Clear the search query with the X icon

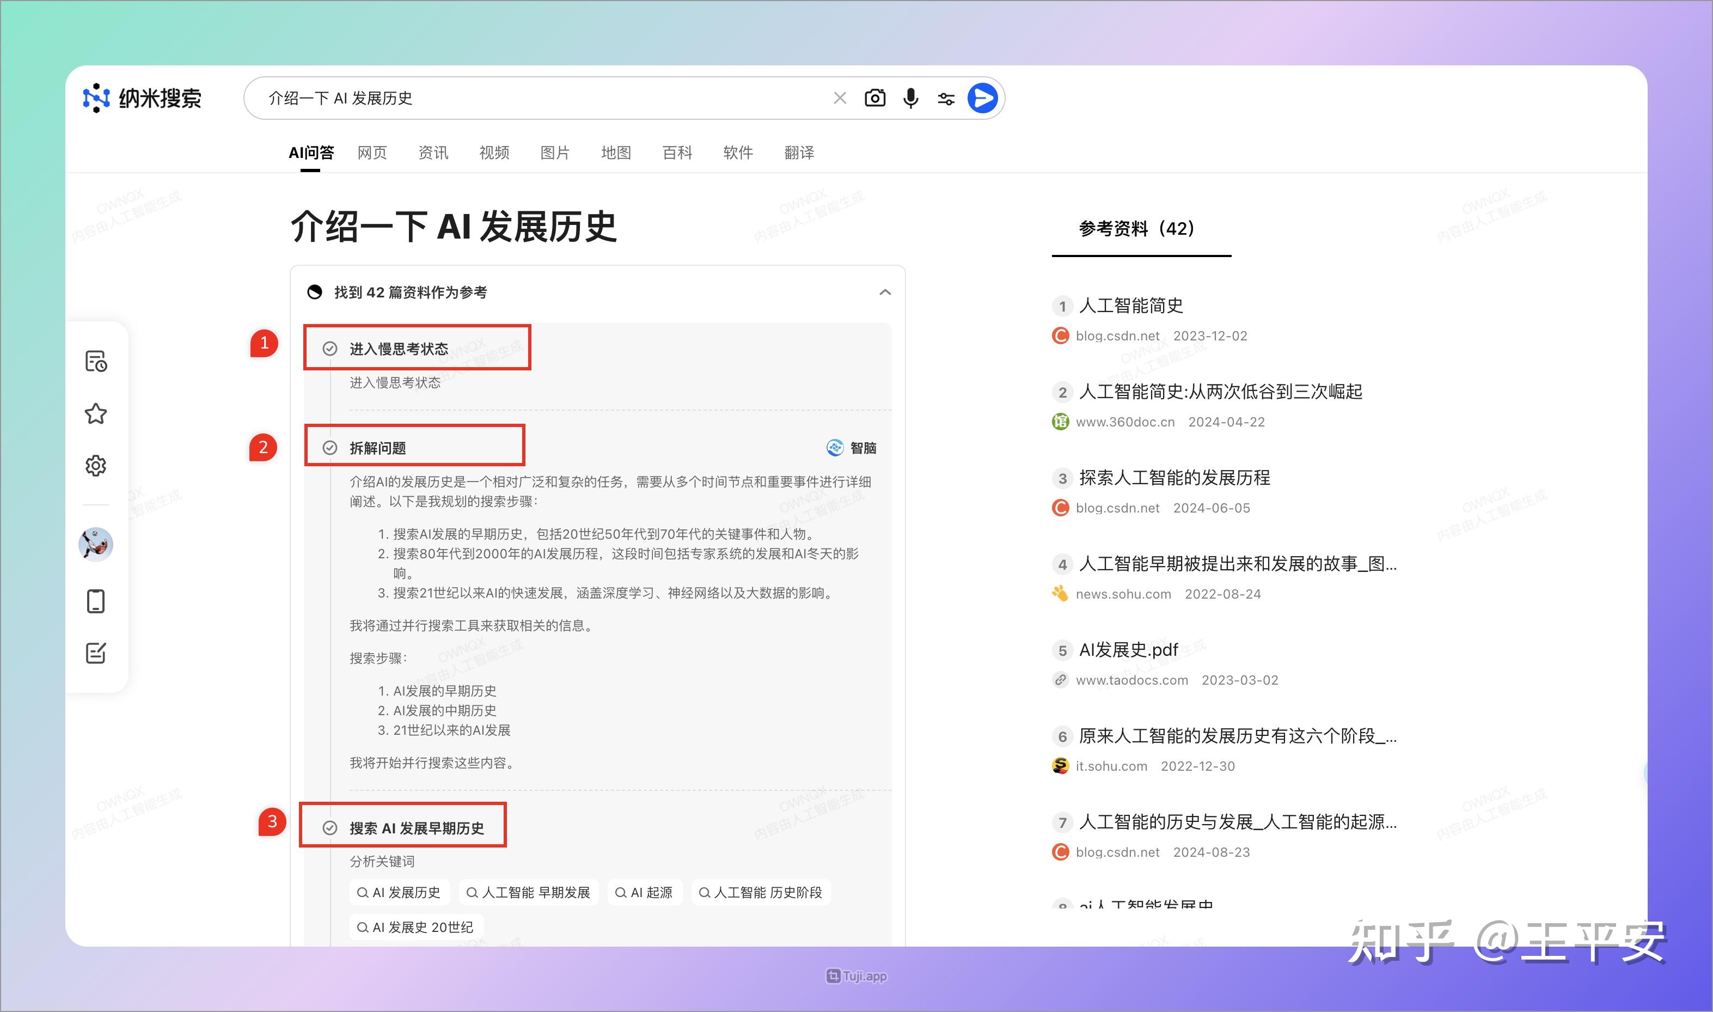coord(840,98)
